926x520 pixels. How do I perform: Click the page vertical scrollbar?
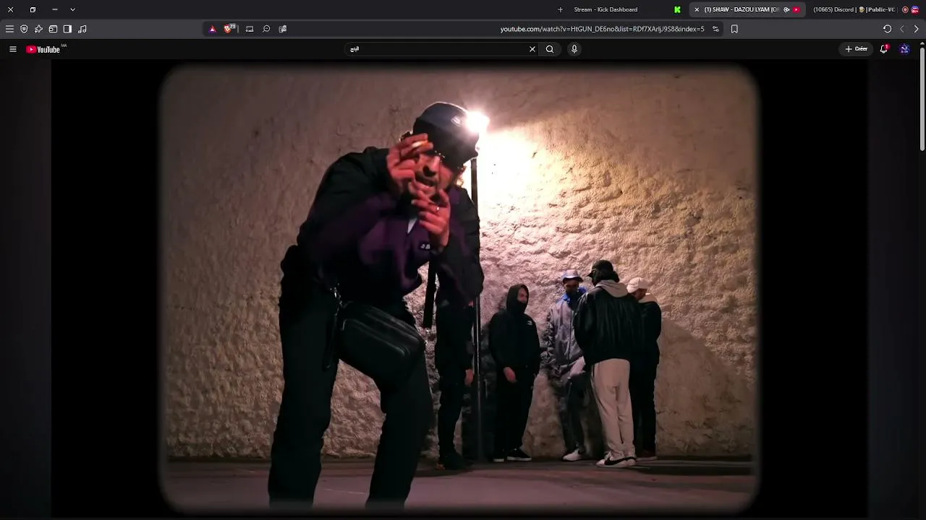(x=922, y=100)
